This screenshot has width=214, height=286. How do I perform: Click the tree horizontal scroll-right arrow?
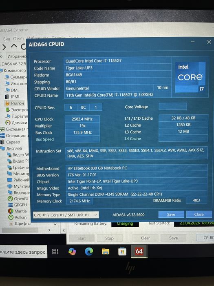tap(49, 230)
